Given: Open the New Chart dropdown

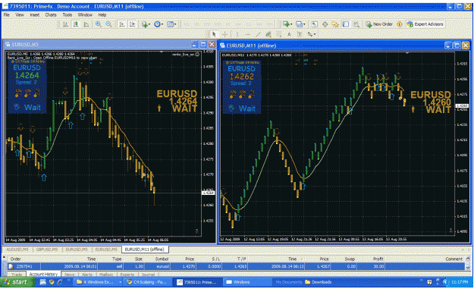Looking at the screenshot, I should tap(287, 24).
